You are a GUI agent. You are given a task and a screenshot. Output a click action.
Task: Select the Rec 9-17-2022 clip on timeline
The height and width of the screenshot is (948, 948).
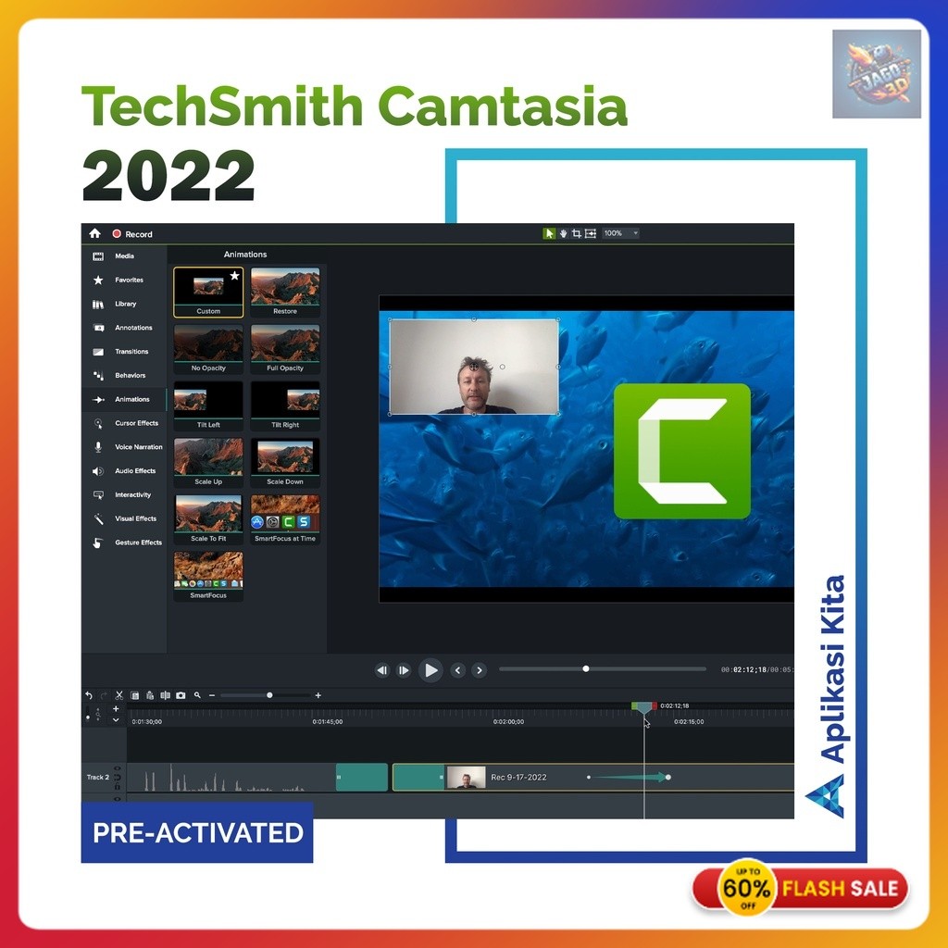(518, 777)
